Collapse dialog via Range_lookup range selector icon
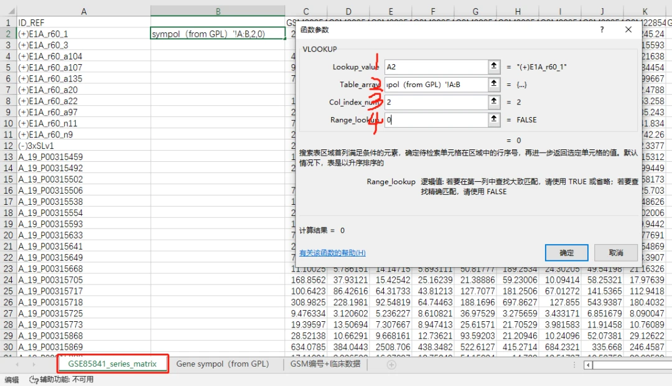The height and width of the screenshot is (386, 672). click(493, 120)
